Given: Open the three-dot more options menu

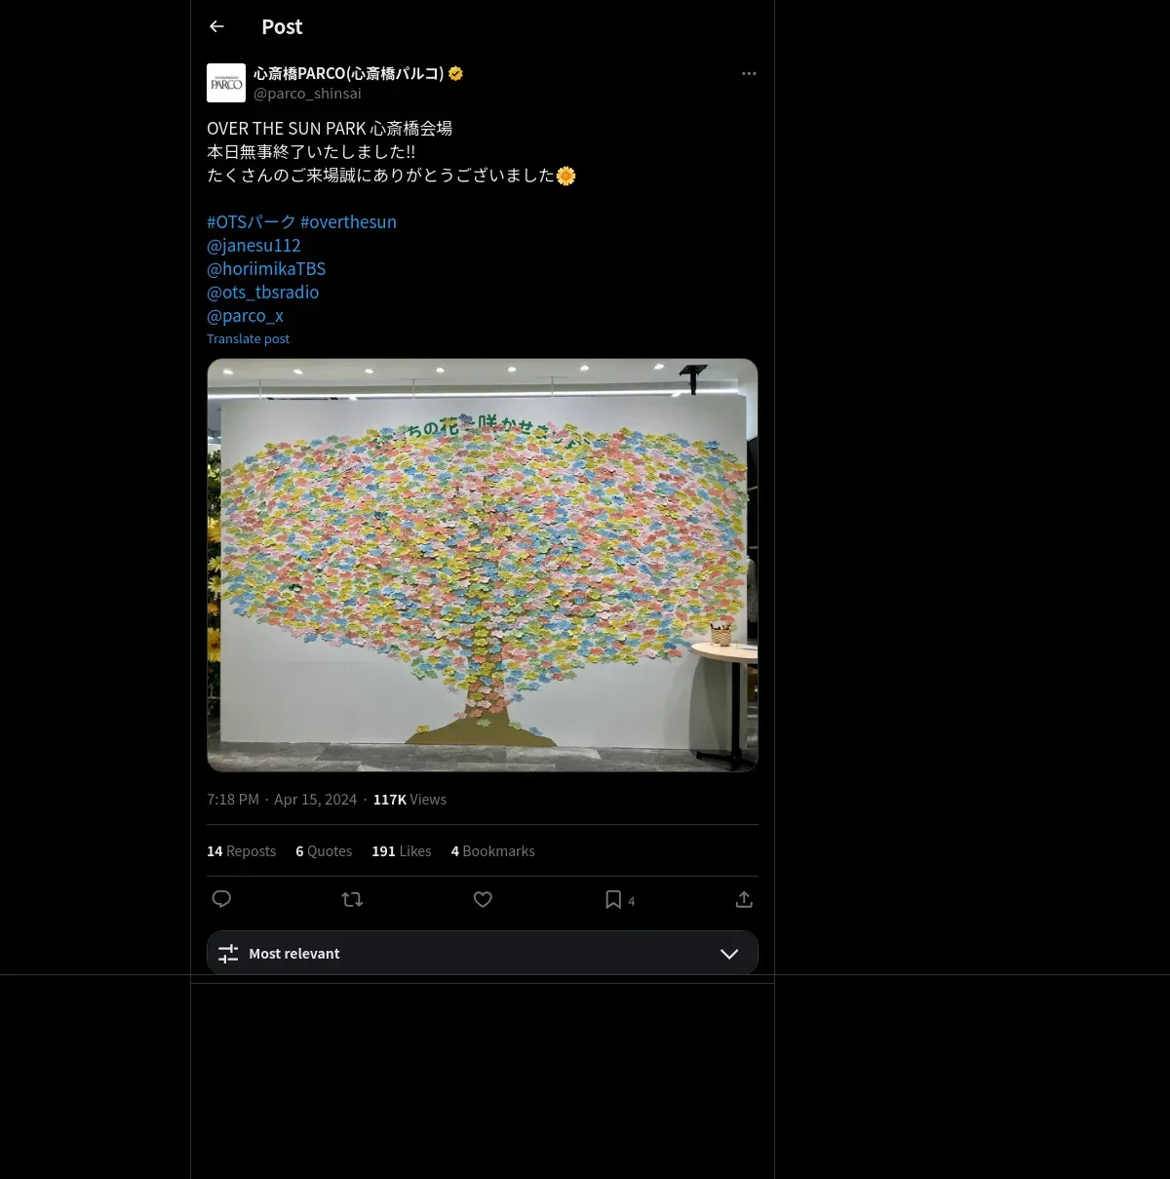Looking at the screenshot, I should (x=749, y=73).
